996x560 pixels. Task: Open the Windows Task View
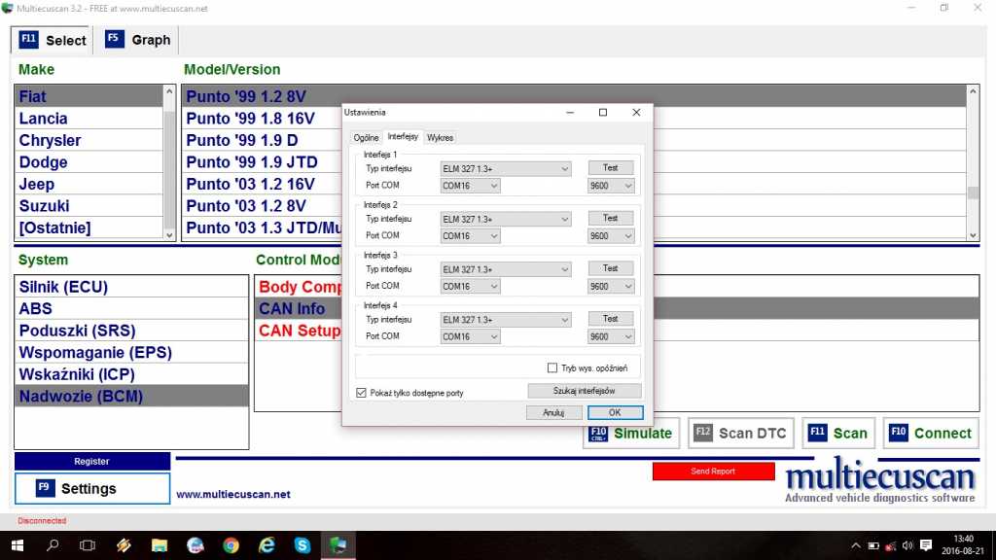[87, 545]
